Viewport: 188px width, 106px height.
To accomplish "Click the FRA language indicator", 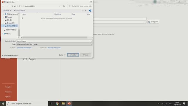I will point(170,104).
